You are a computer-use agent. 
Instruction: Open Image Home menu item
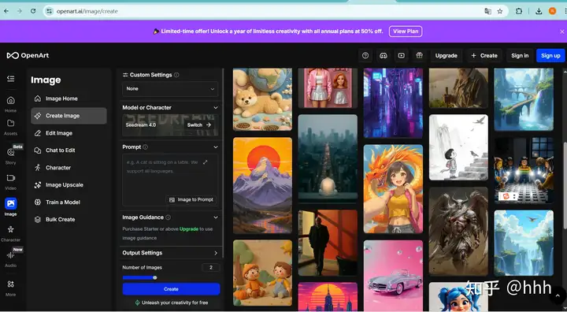69,98
